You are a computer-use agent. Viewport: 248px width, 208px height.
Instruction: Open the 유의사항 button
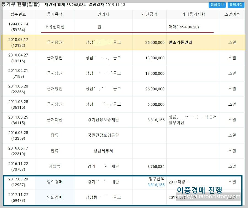tap(236, 5)
